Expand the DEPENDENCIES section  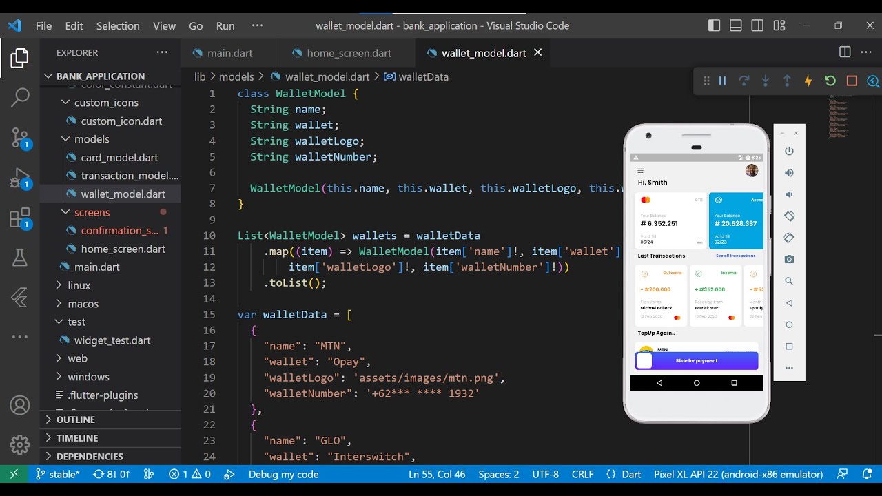[x=110, y=457]
